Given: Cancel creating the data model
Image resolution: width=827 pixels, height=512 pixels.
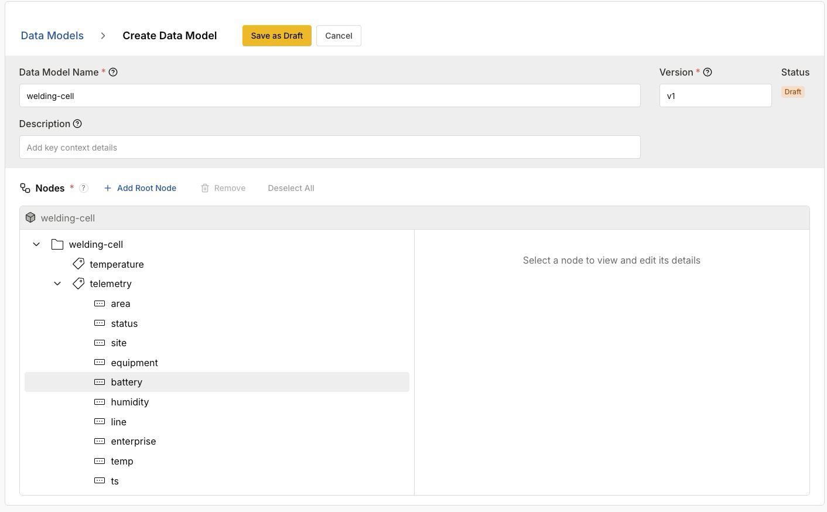Looking at the screenshot, I should click(339, 36).
